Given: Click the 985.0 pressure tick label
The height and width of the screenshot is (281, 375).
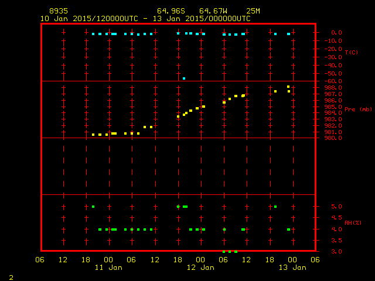Looking at the screenshot, I should (333, 107).
